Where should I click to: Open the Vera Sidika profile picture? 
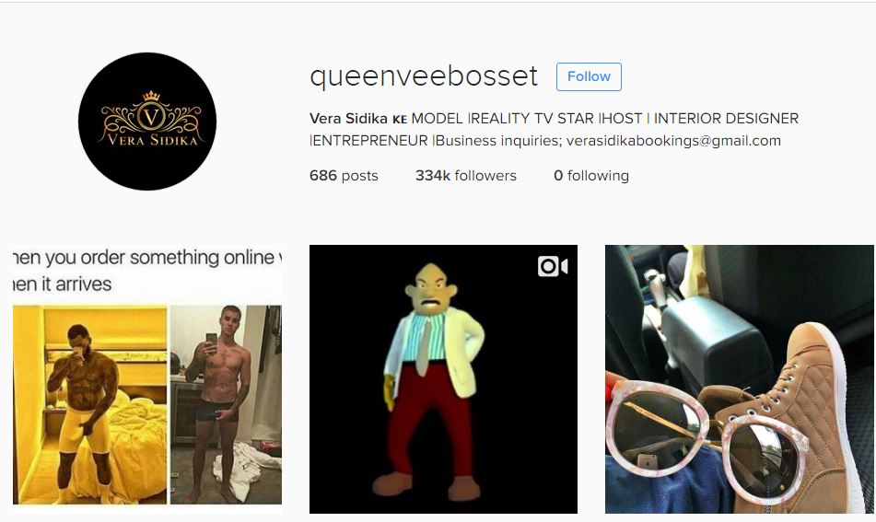click(x=147, y=122)
